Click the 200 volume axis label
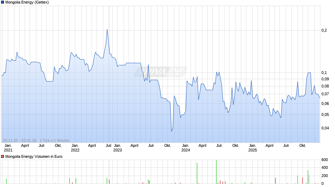 (325, 176)
